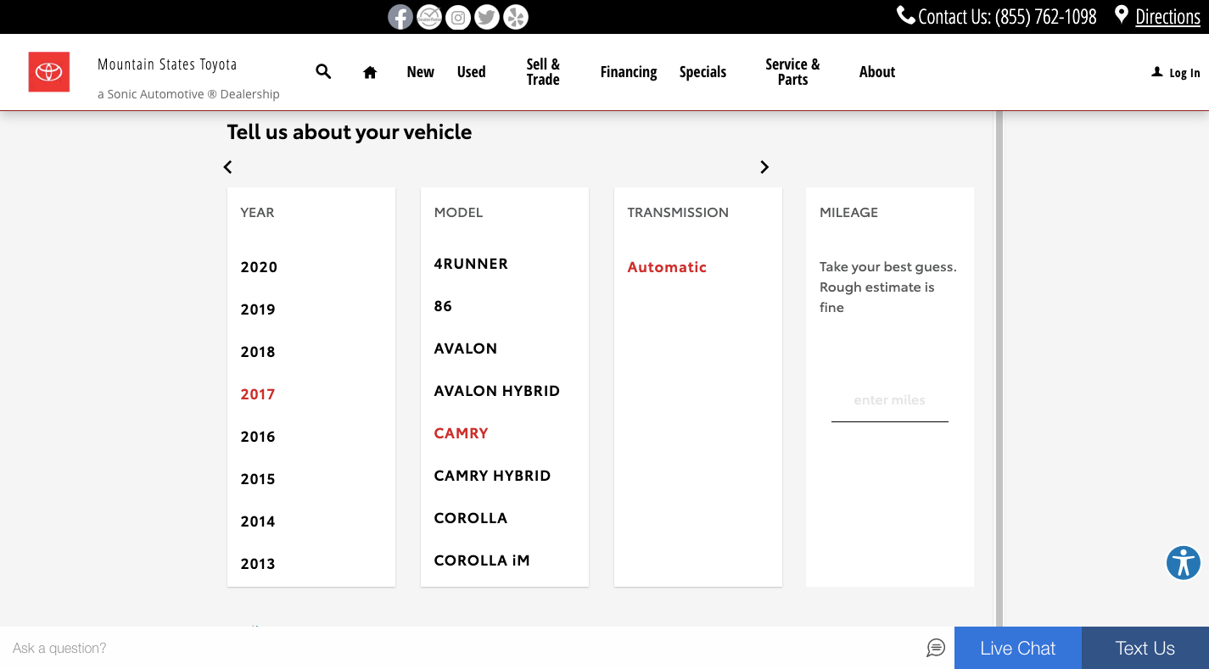
Task: Click Mountain States Toyota dealership name
Action: click(x=167, y=64)
